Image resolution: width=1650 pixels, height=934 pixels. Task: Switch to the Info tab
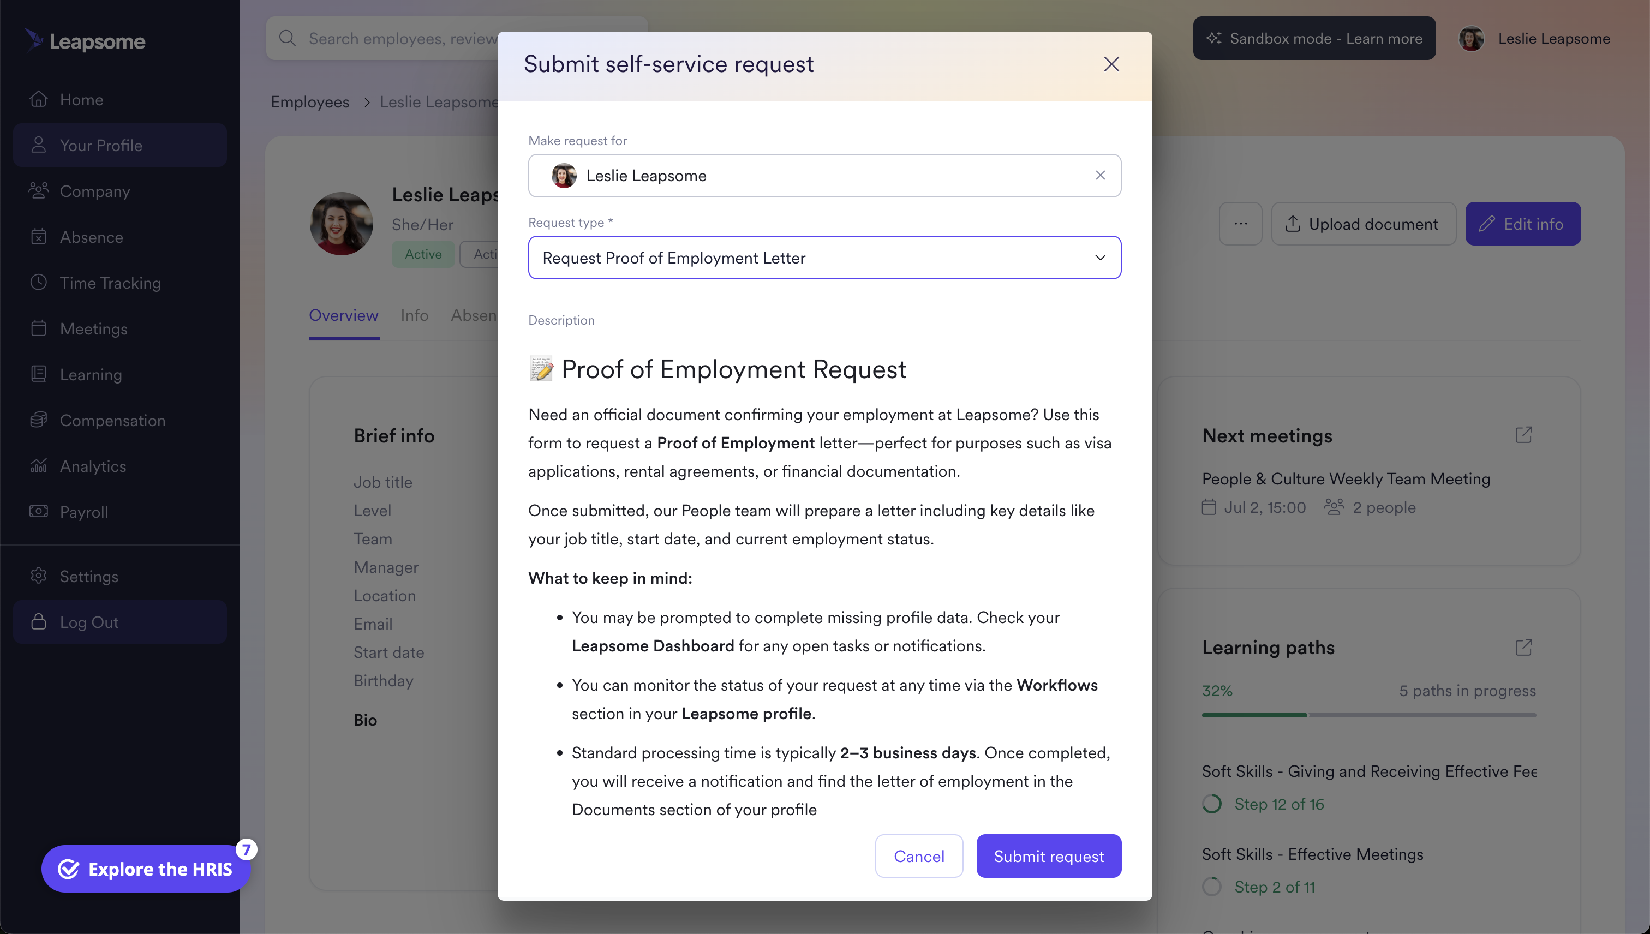point(414,315)
